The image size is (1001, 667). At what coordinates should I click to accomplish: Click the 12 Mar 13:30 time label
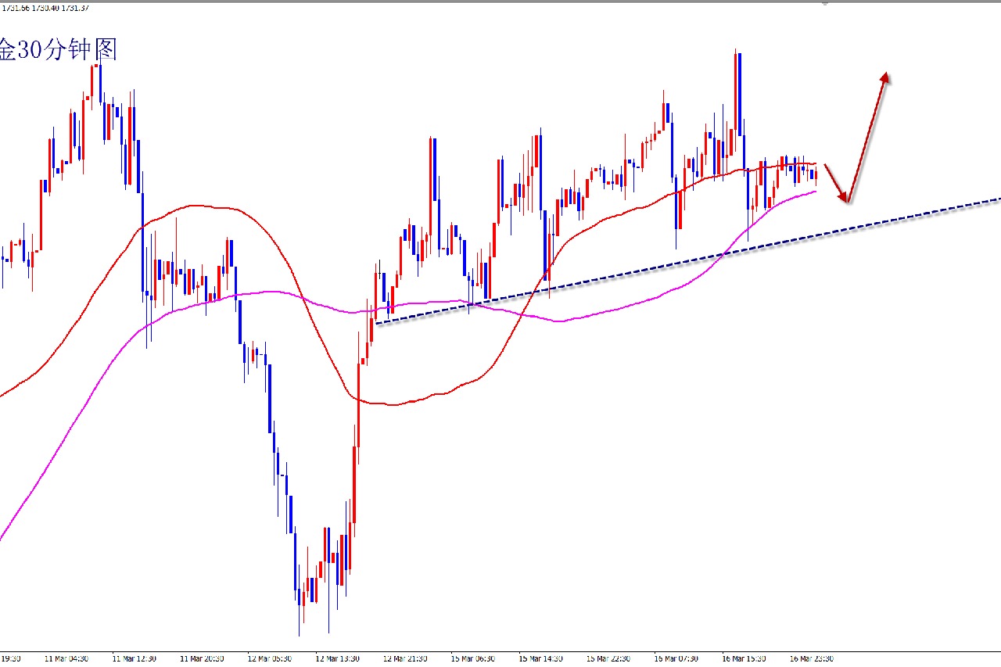[338, 658]
